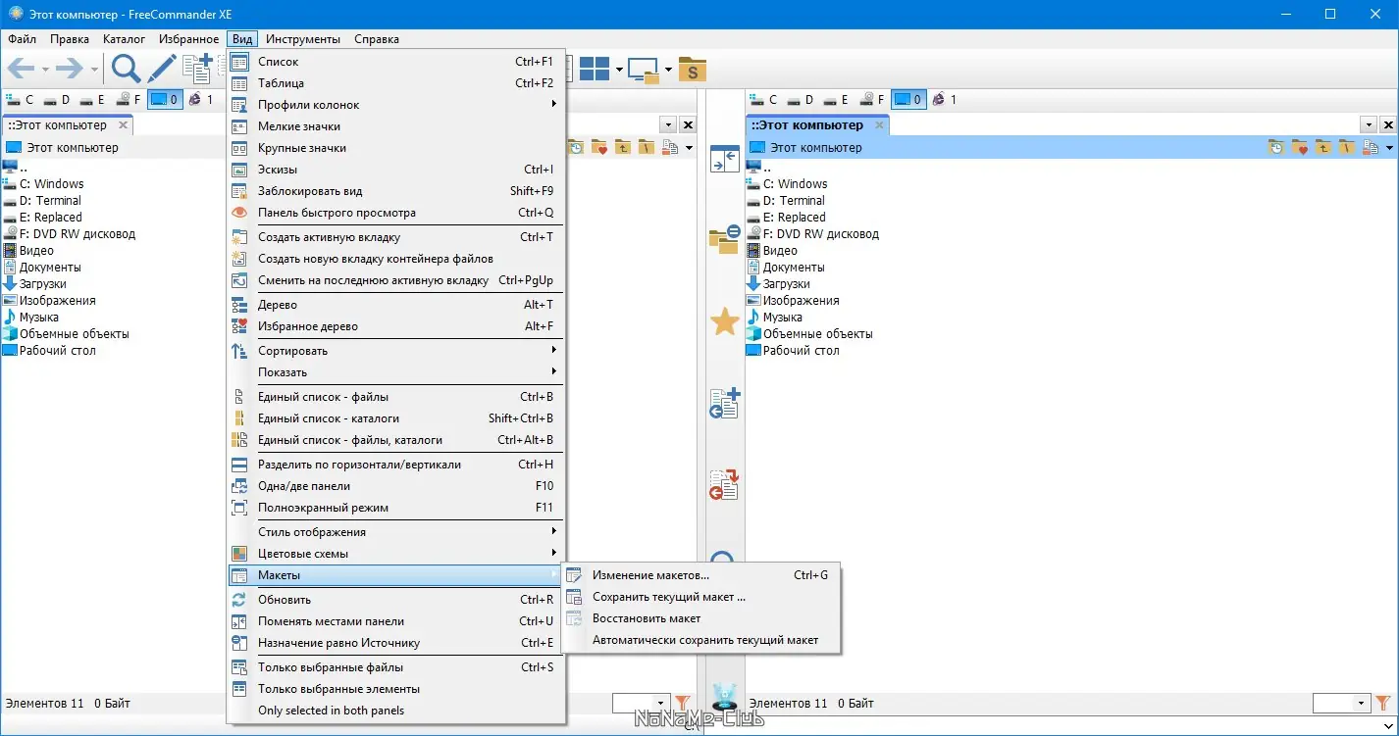Select the pencil edit icon in toolbar

(160, 68)
